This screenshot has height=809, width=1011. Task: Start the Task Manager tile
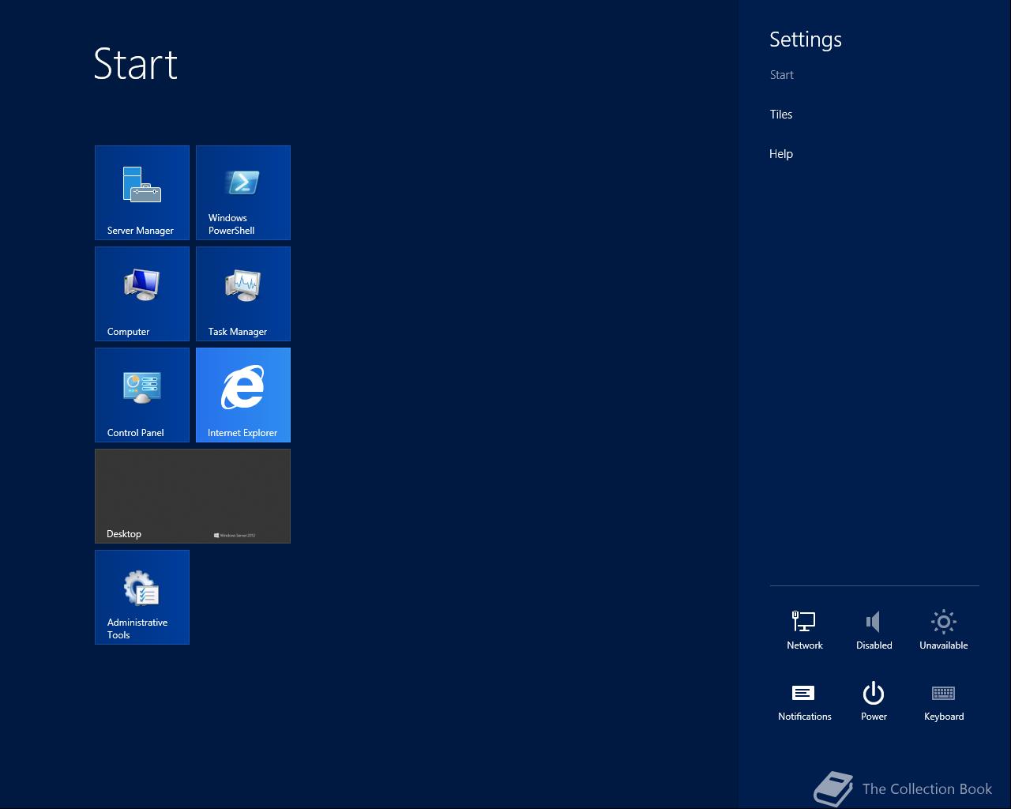pos(243,294)
